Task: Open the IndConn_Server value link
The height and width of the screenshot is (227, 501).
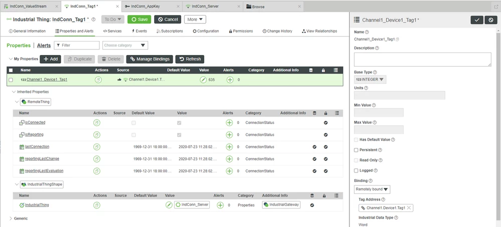Action: (x=192, y=205)
